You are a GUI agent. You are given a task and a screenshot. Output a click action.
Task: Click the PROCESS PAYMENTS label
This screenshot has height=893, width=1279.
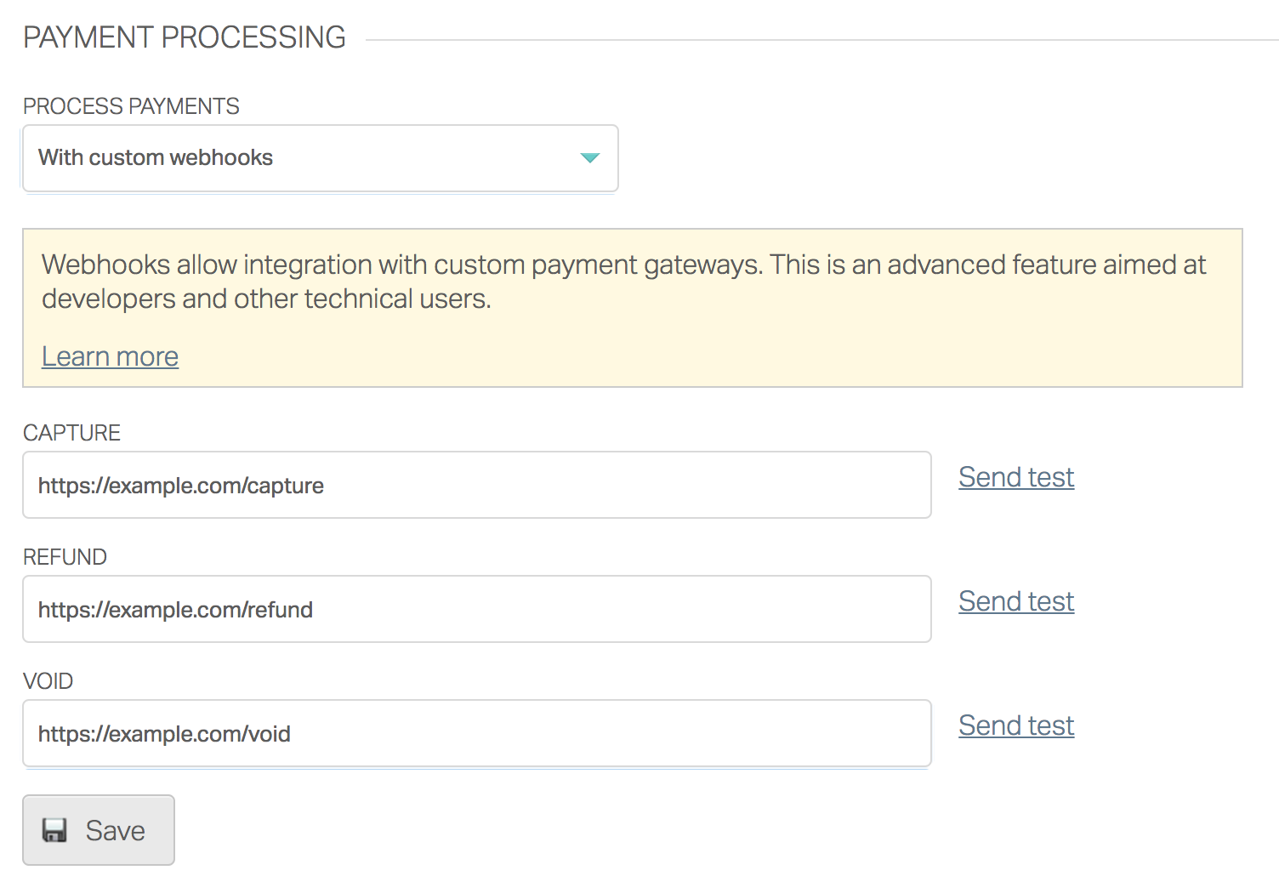tap(131, 105)
